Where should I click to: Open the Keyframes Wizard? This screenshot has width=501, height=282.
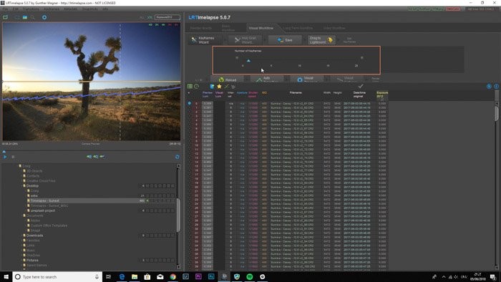coord(205,40)
